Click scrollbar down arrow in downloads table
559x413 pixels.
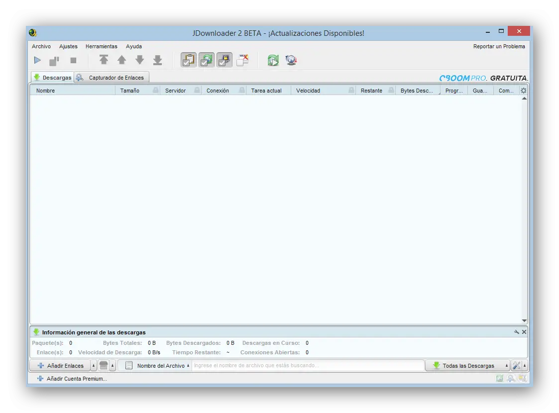(x=524, y=321)
